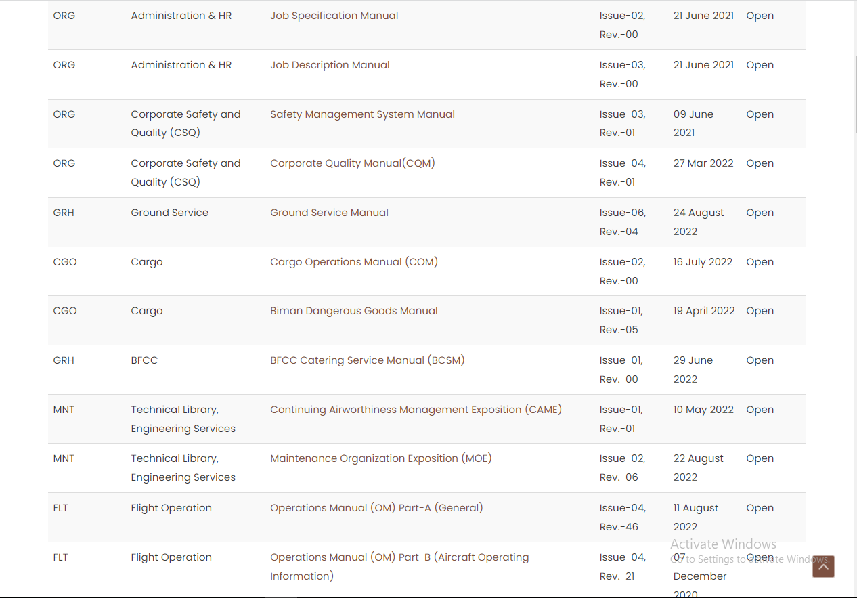Open the Job Specification Manual link
Viewport: 857px width, 598px height.
(334, 16)
